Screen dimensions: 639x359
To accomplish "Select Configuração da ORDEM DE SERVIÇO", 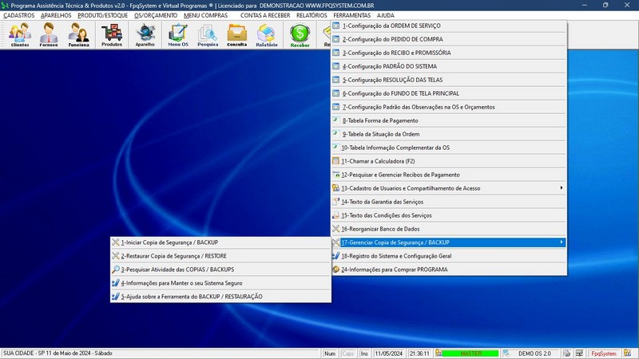I will coord(391,26).
